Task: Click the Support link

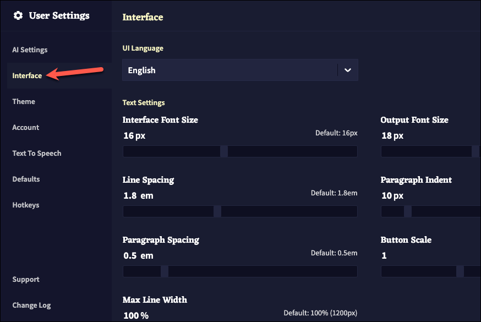Action: pos(26,279)
